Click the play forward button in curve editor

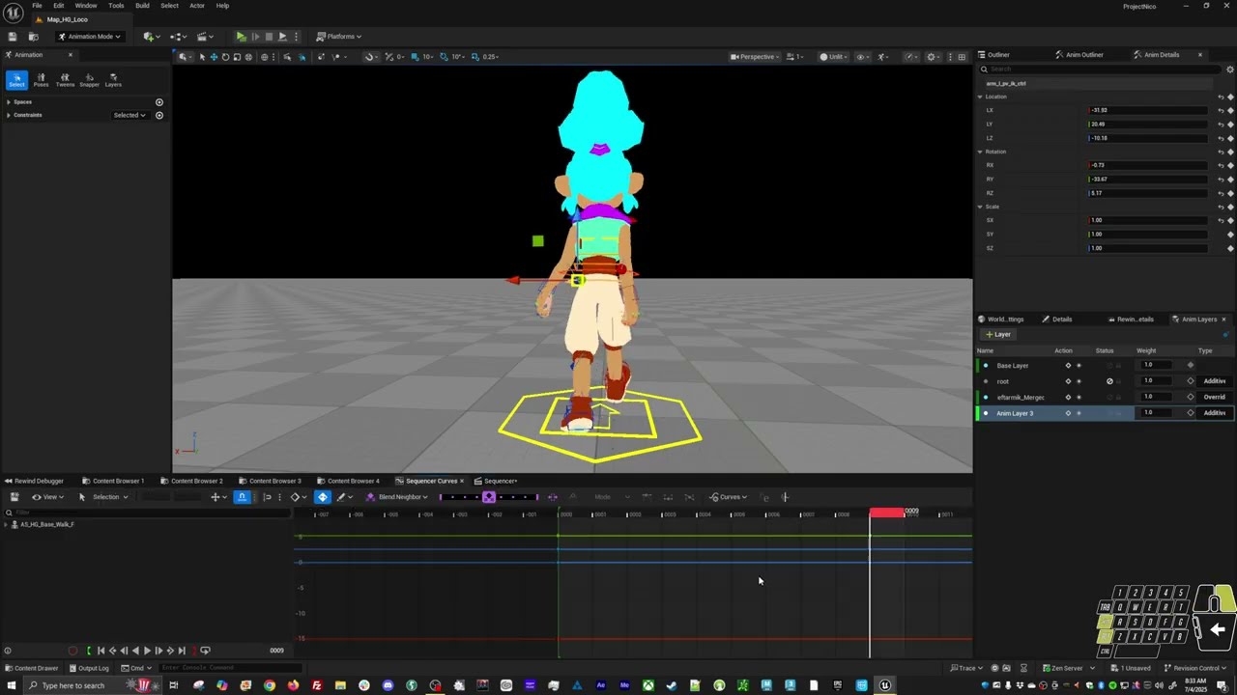click(x=147, y=651)
